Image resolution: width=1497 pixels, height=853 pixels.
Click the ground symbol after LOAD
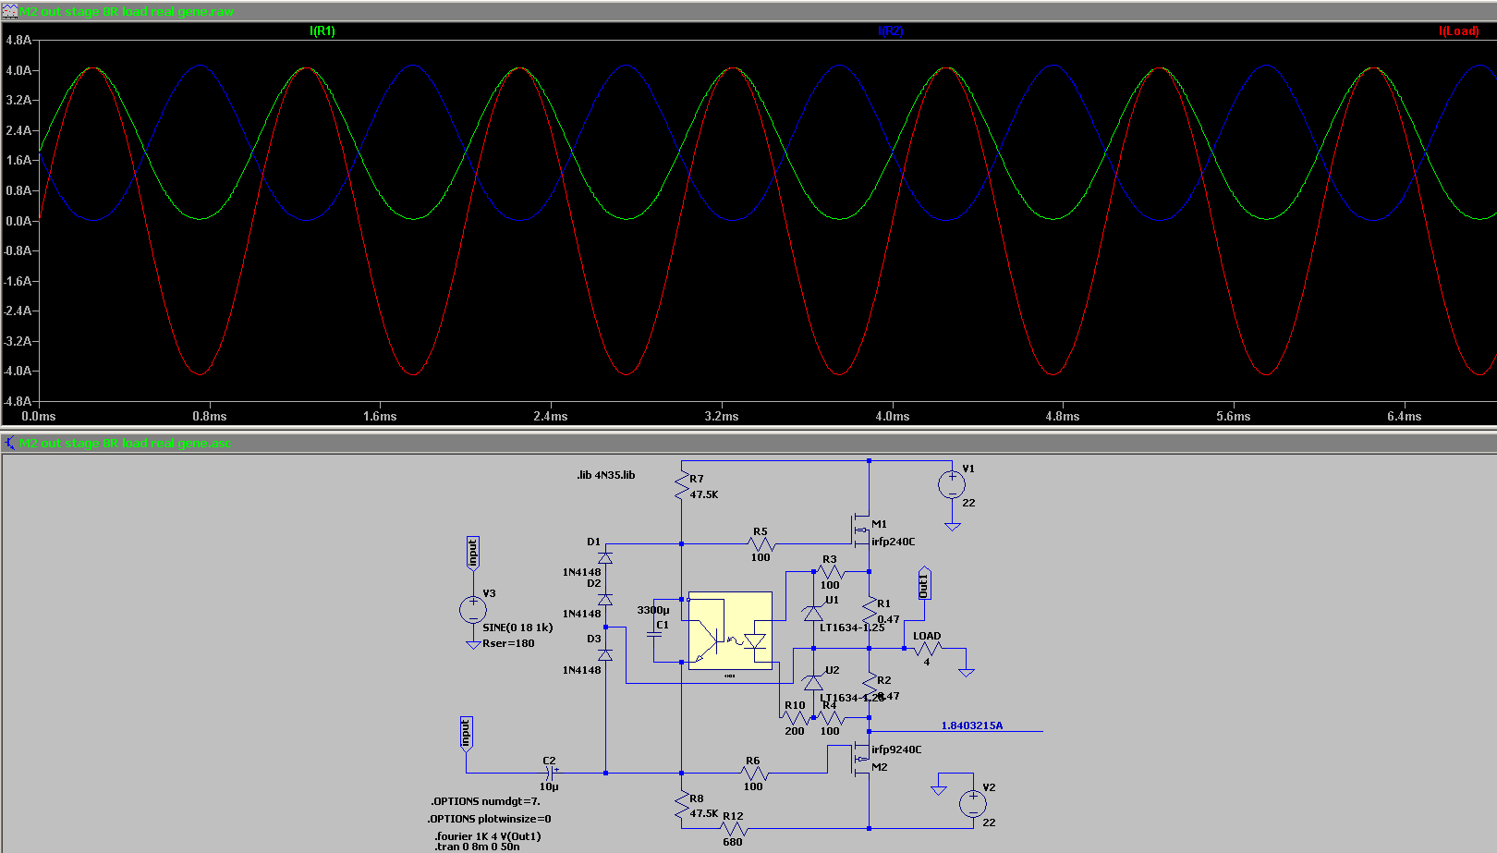pyautogui.click(x=967, y=673)
